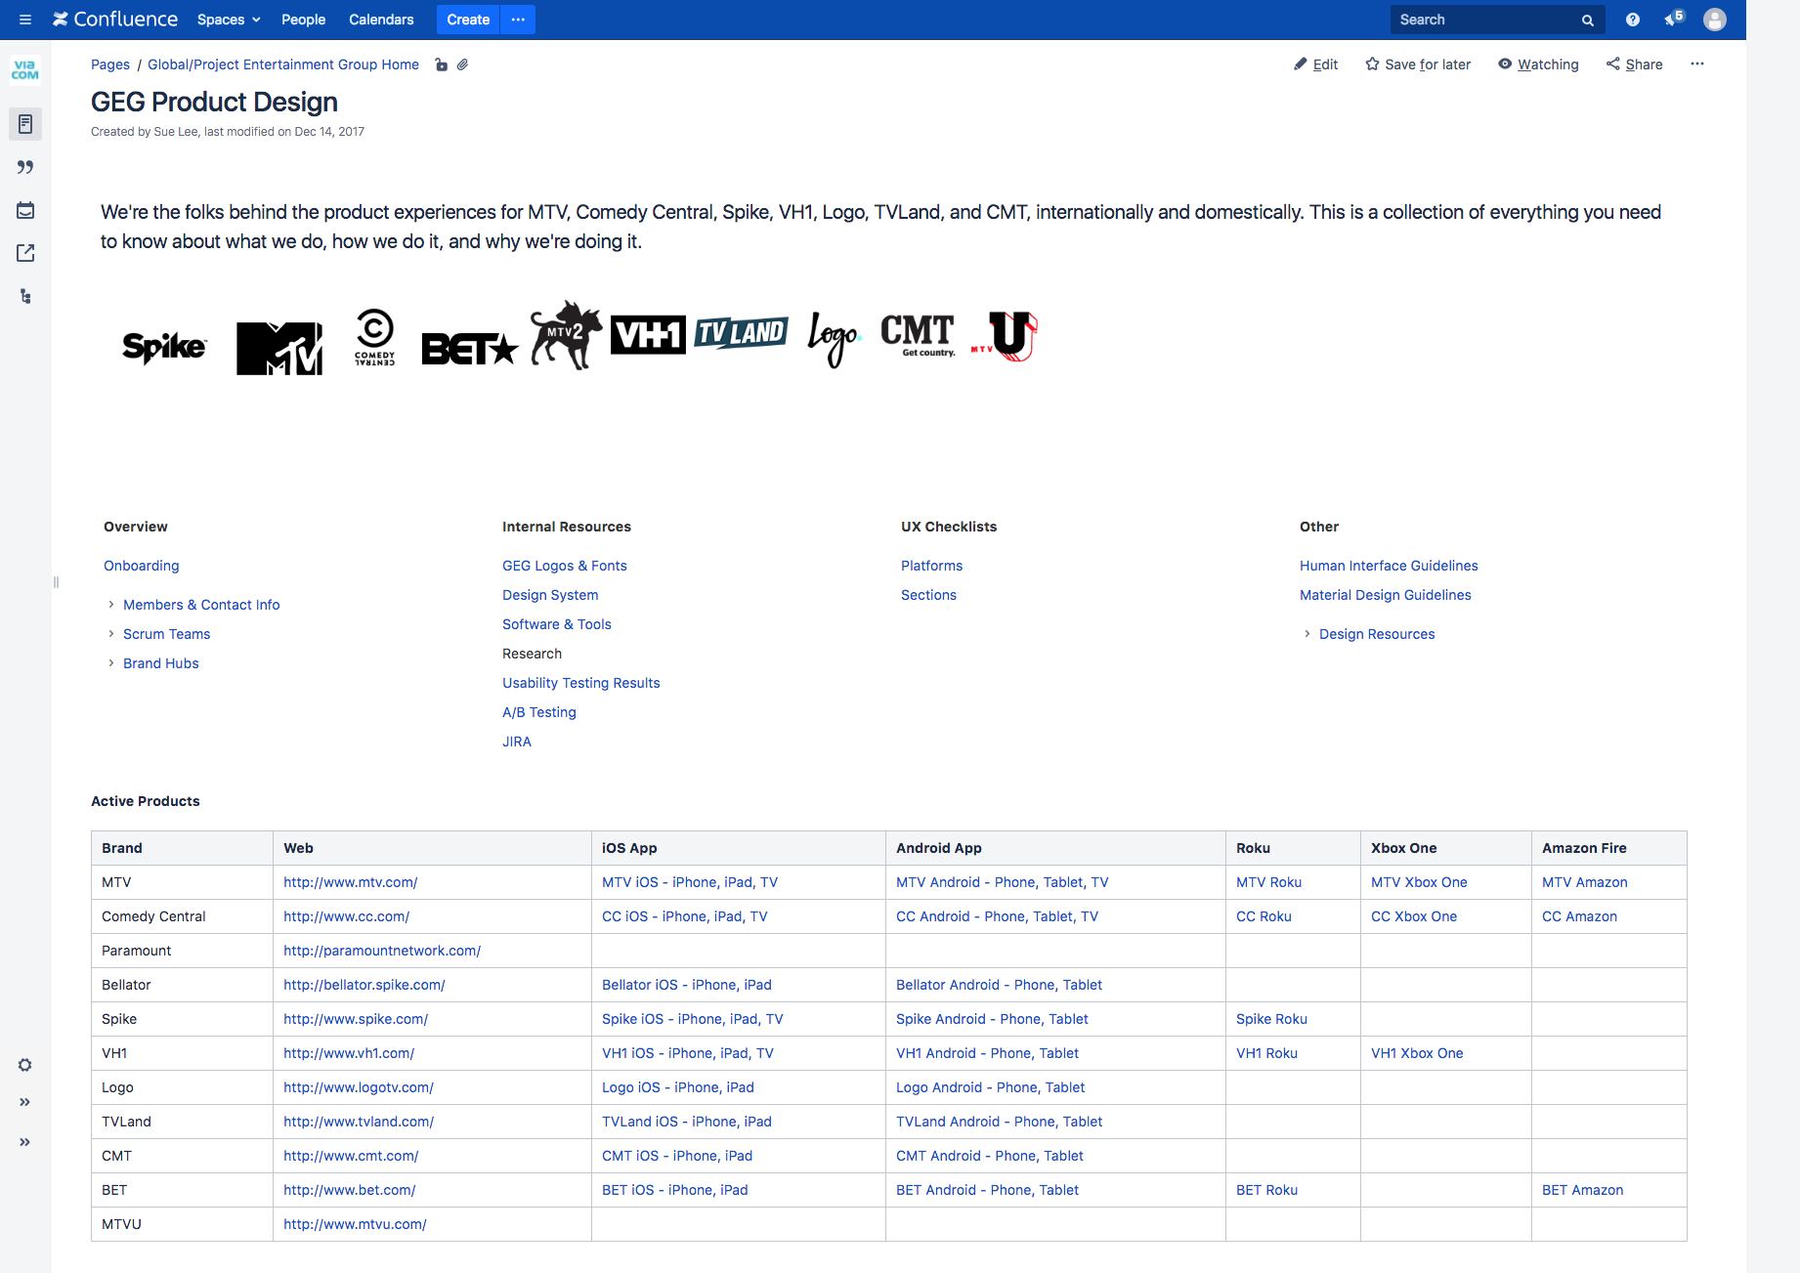1800x1273 pixels.
Task: Open Global/Project Entertainment Group Home breadcrumb
Action: tap(283, 64)
